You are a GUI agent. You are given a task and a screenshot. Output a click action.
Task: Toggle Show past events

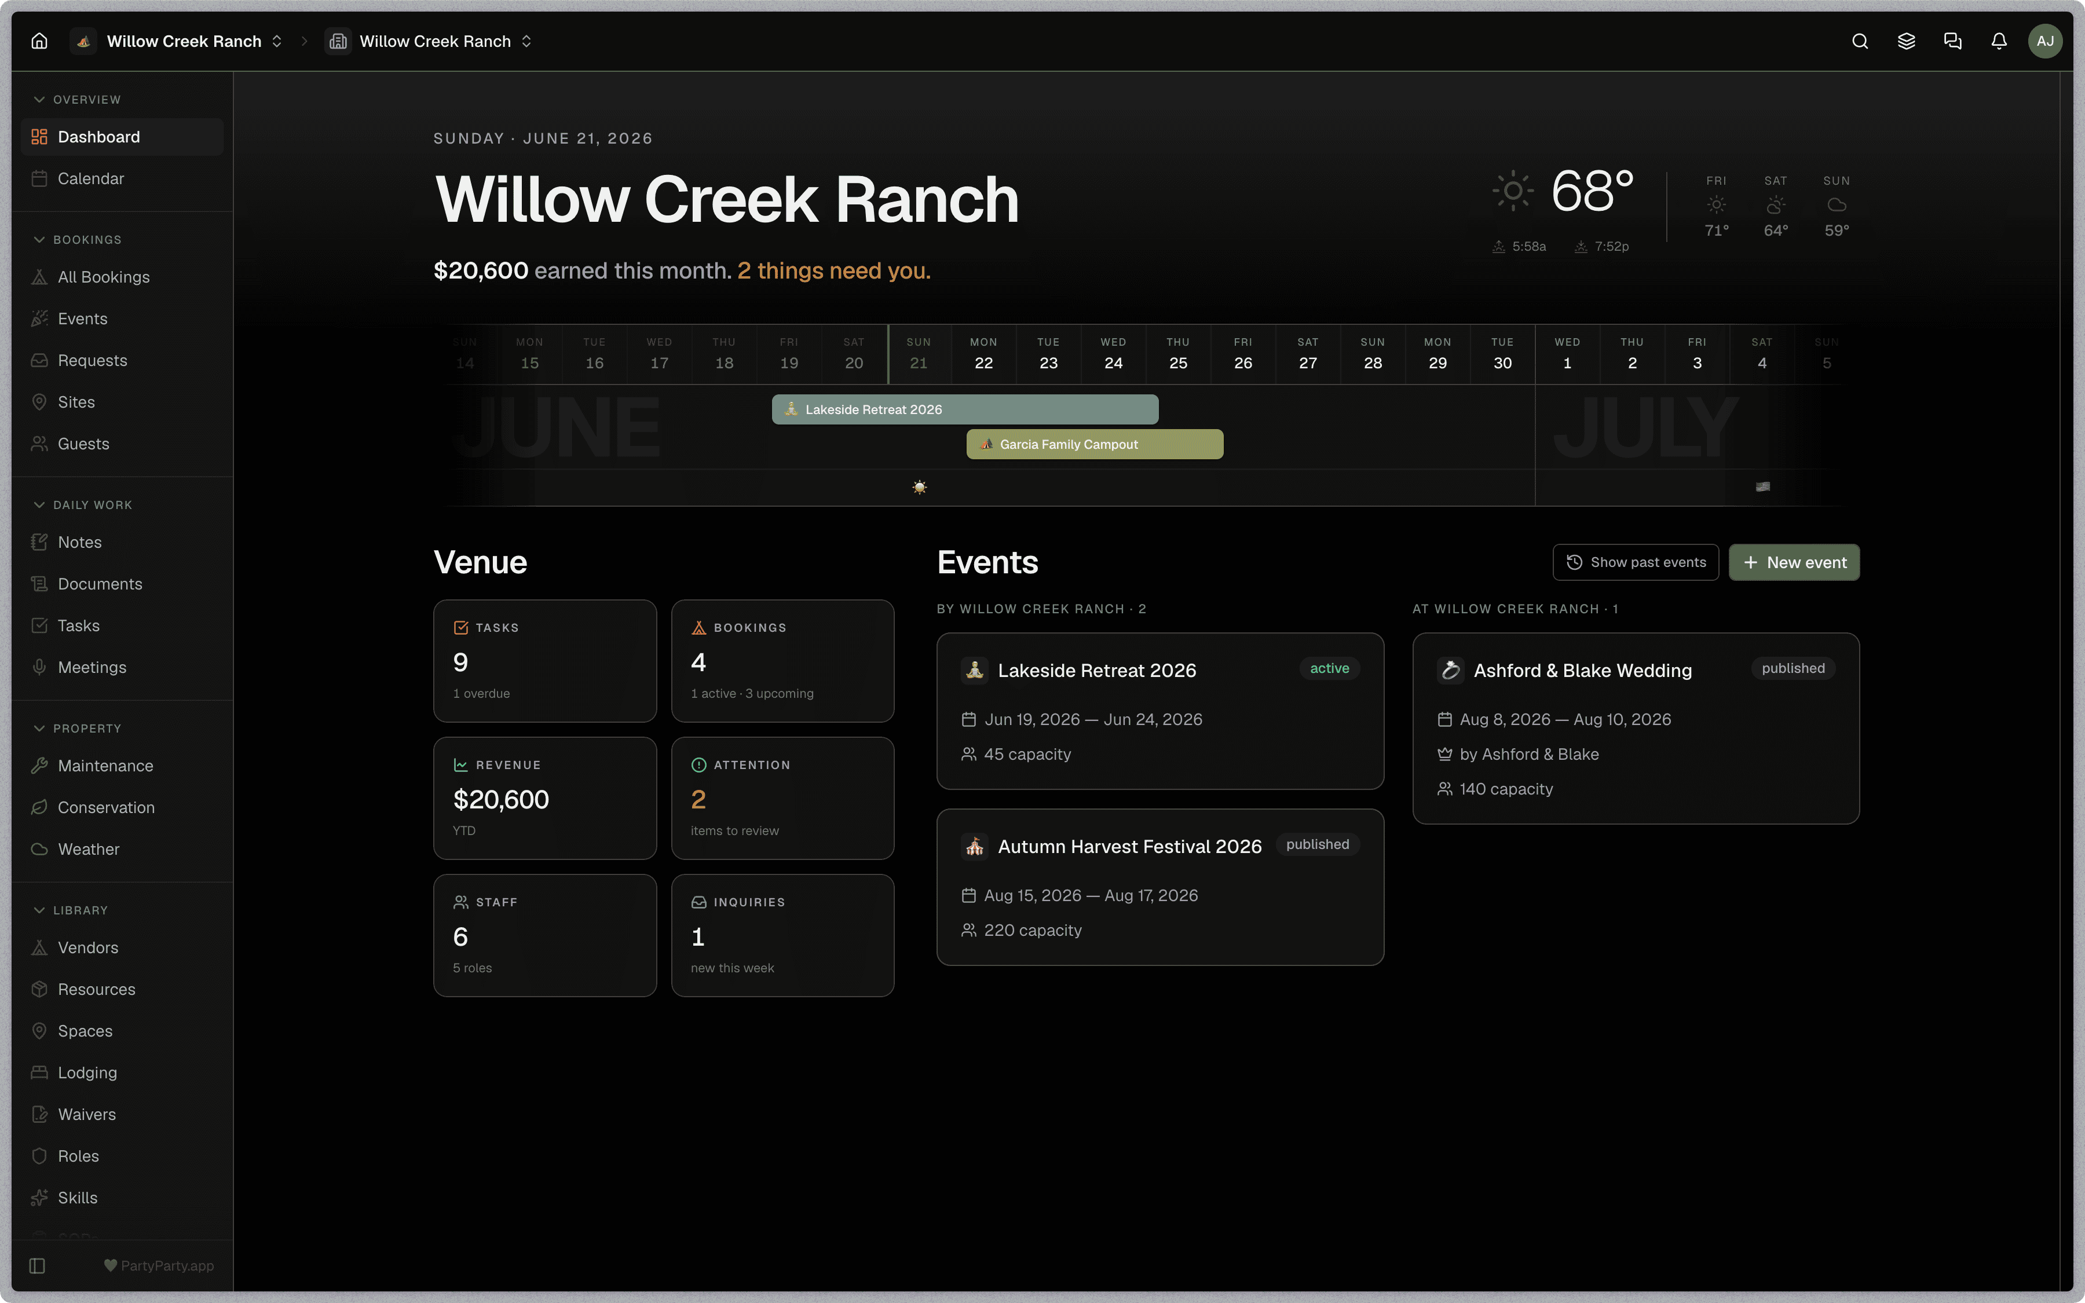coord(1635,562)
